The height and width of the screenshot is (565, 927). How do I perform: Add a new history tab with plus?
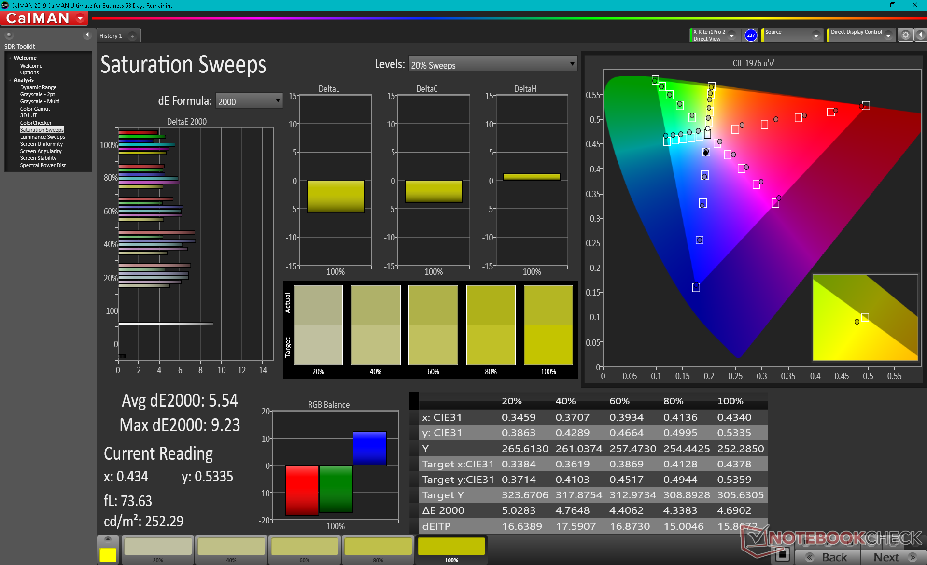tap(132, 36)
